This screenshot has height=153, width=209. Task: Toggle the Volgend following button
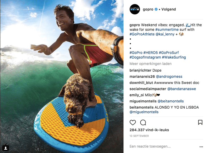169,9
